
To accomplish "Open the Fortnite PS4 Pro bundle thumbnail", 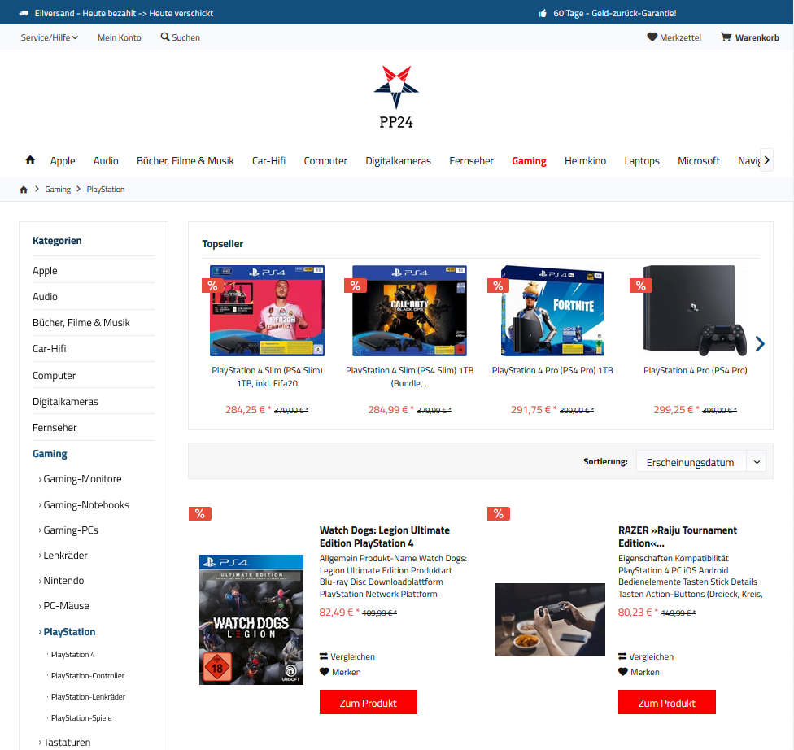I will pyautogui.click(x=552, y=311).
